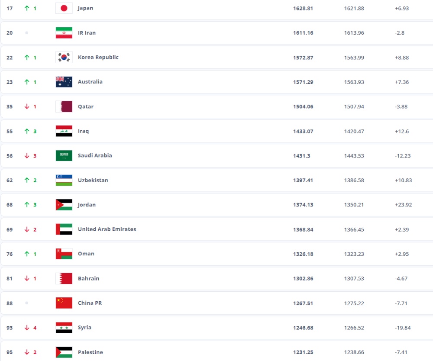Click the Palestine flag icon
433x361 pixels.
[x=64, y=352]
